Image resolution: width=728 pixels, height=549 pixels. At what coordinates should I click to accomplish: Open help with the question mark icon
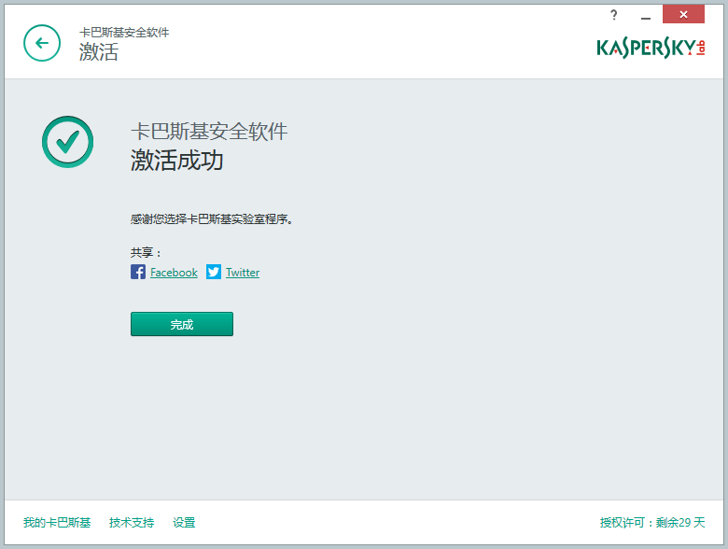(614, 15)
